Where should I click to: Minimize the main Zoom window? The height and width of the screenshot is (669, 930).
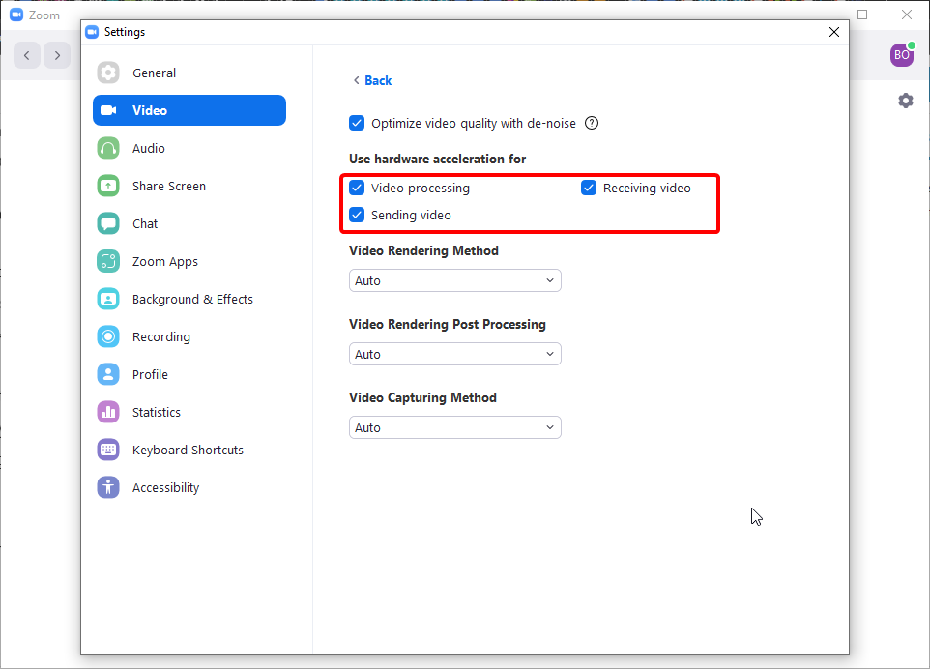click(819, 15)
